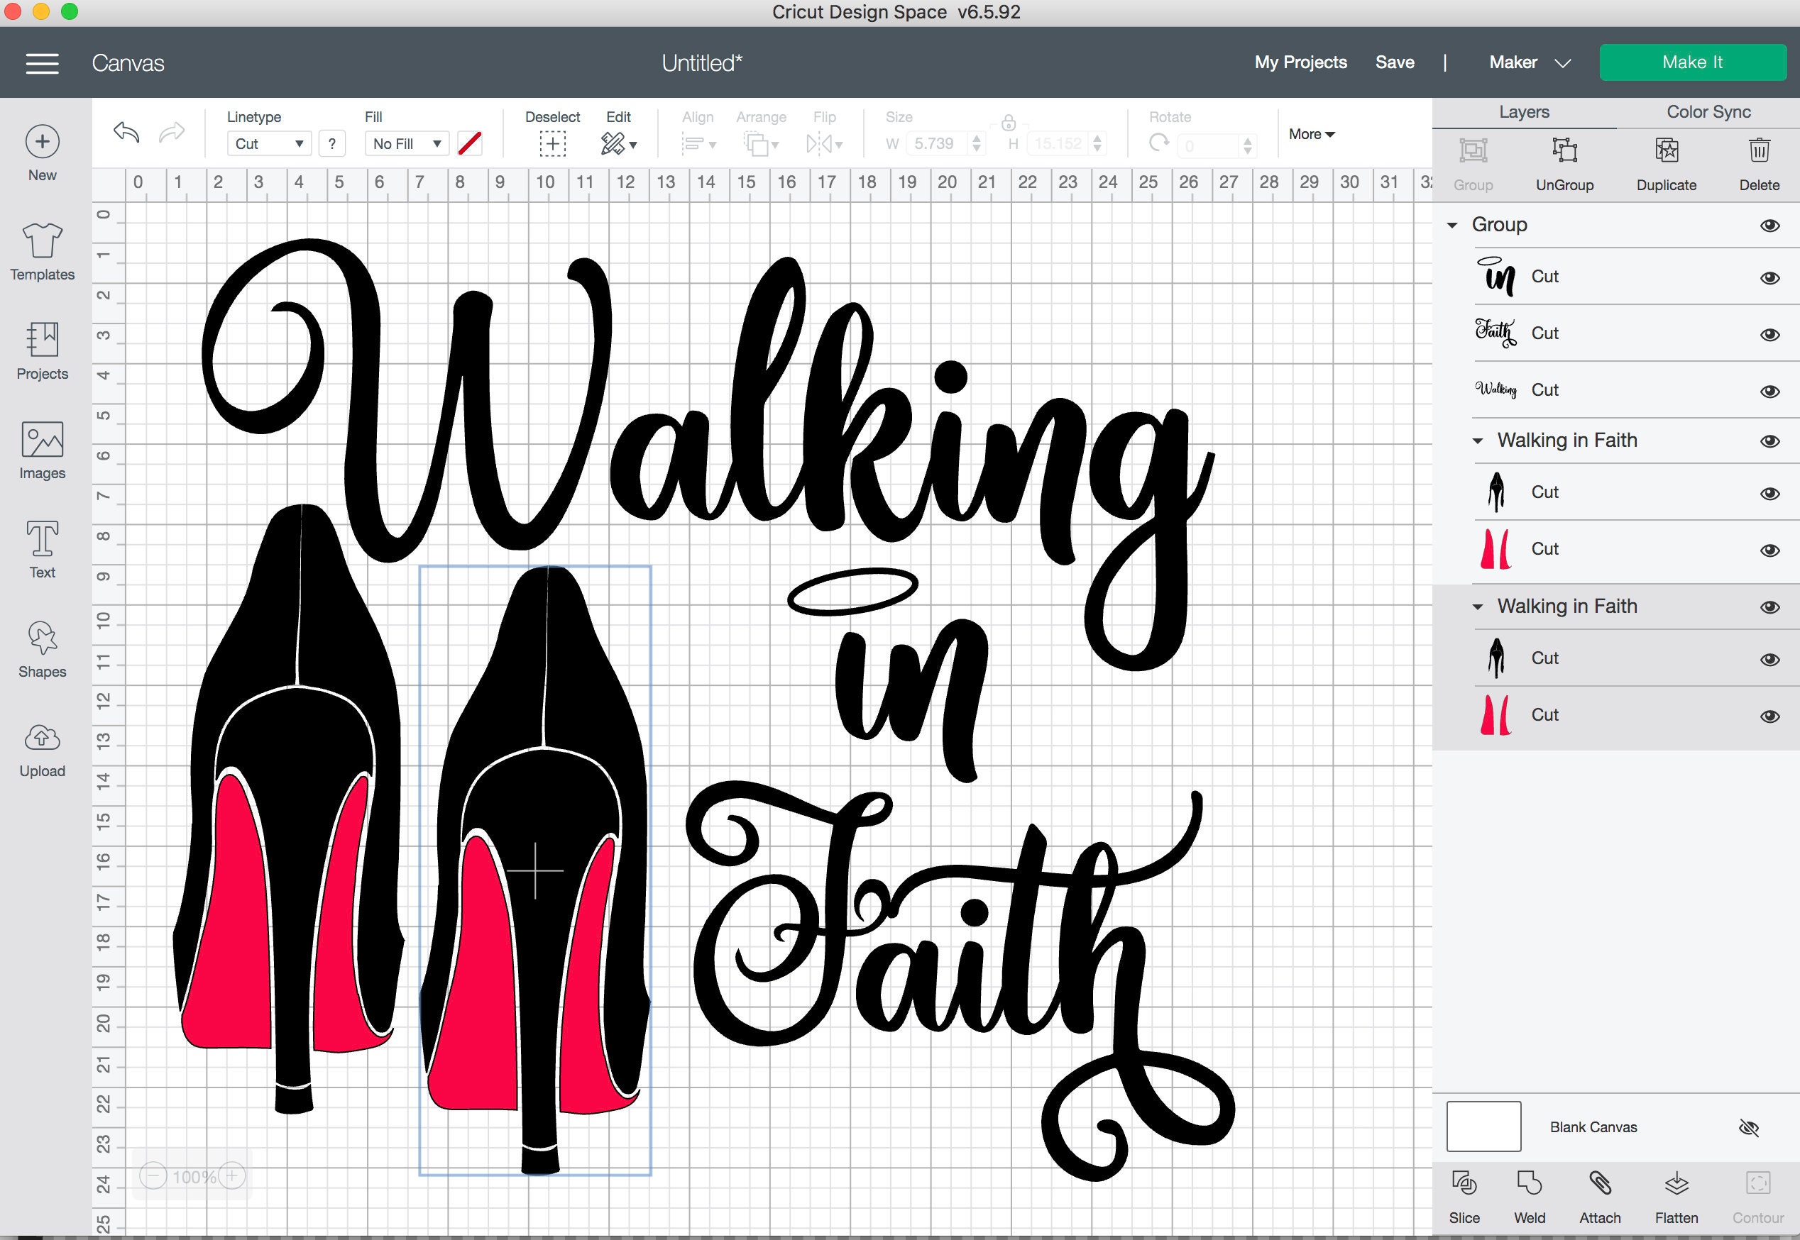Open My Projects

(1300, 62)
